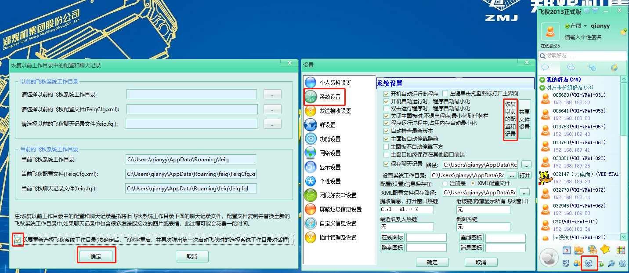This screenshot has width=629, height=273.
Task: Open settings via the gear icon
Action: point(589,263)
